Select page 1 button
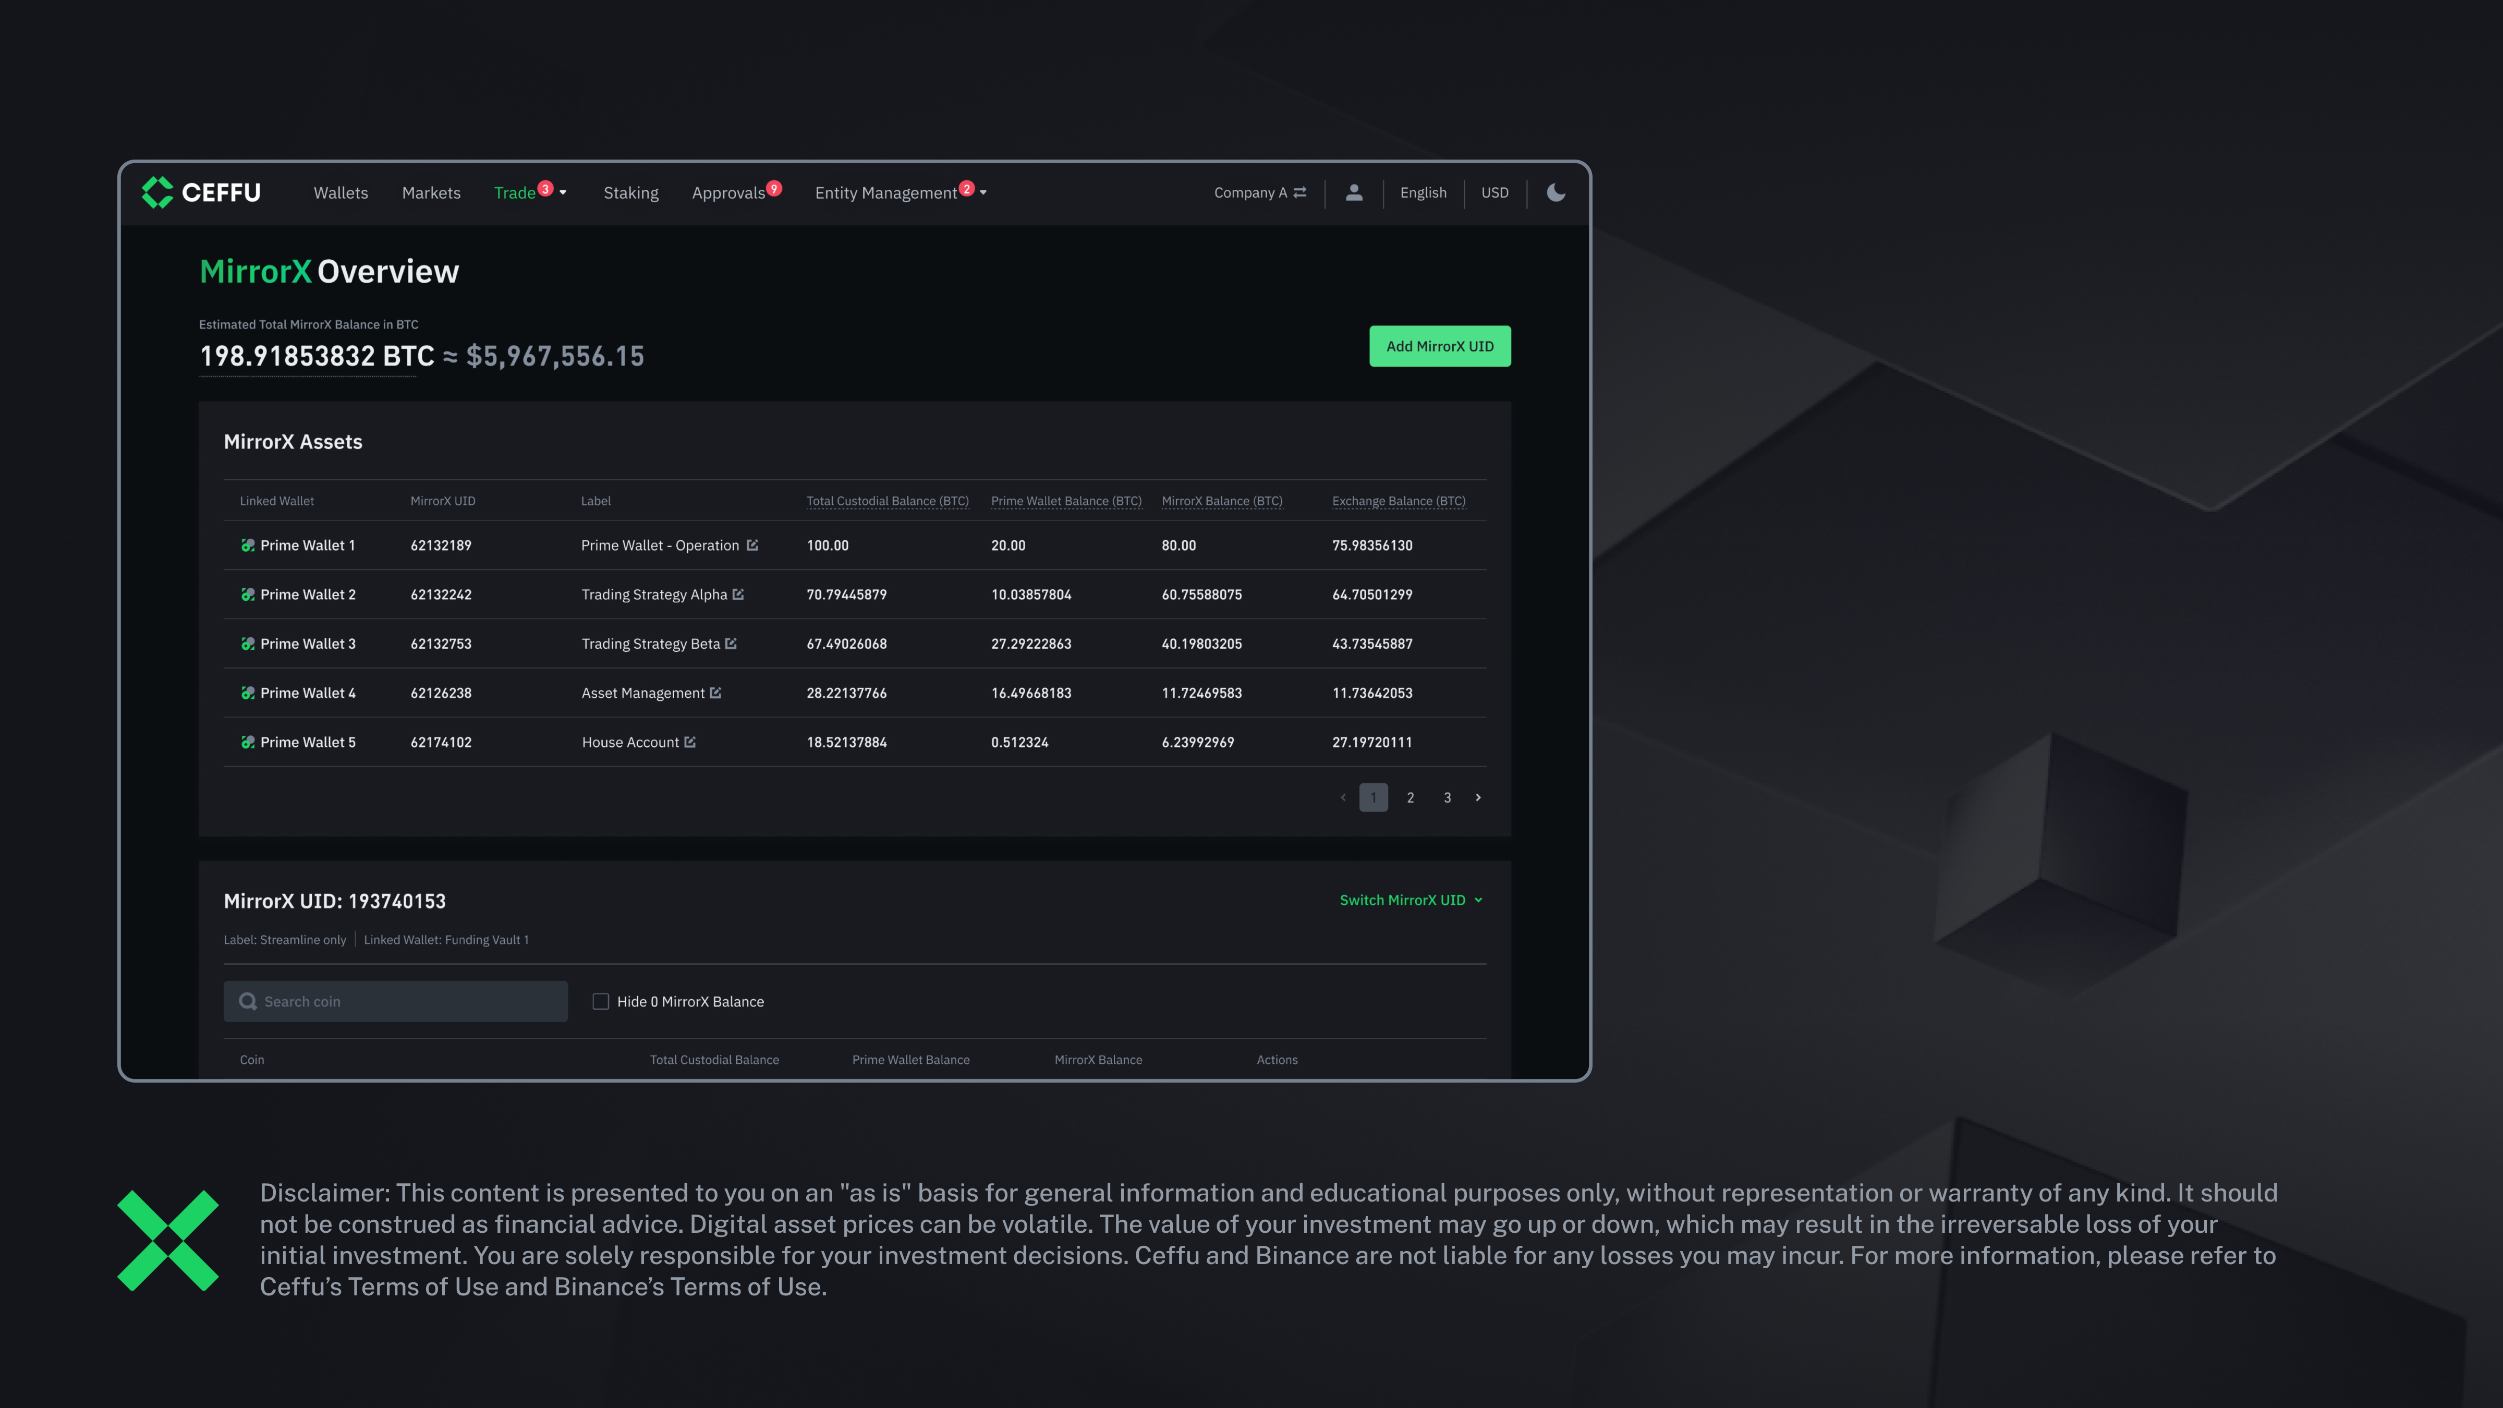 coord(1373,797)
